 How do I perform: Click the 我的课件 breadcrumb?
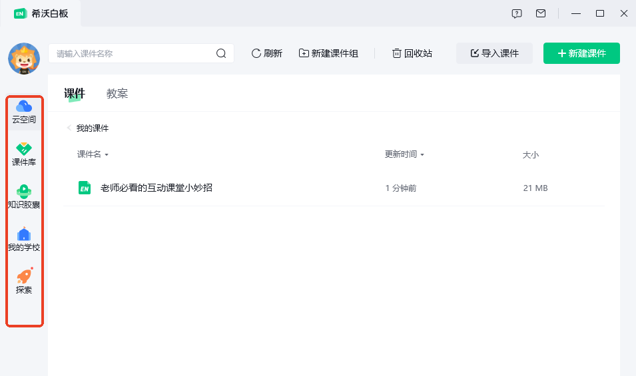click(x=93, y=128)
